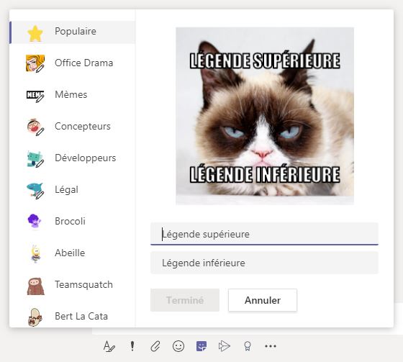Pick the Brocoli sticker icon
Viewport: 403px width, 362px height.
(35, 221)
